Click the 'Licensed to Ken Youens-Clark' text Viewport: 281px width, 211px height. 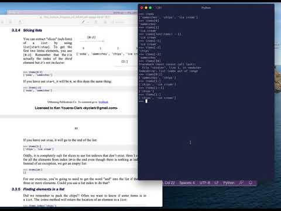click(x=76, y=108)
